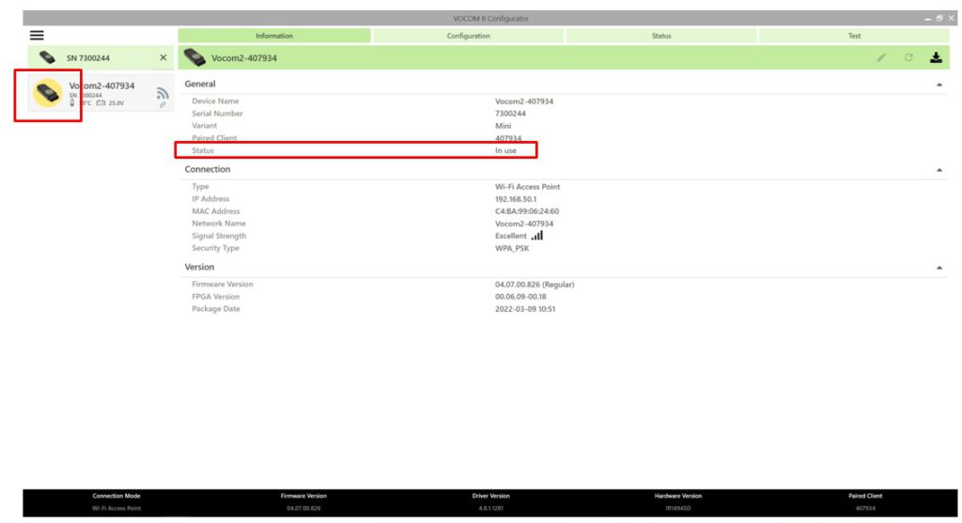Switch to the Information tab
Image resolution: width=962 pixels, height=523 pixels.
[x=274, y=36]
